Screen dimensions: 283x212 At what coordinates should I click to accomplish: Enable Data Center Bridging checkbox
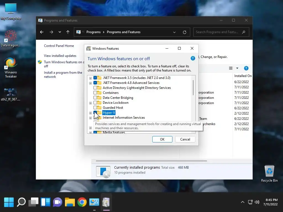95,97
